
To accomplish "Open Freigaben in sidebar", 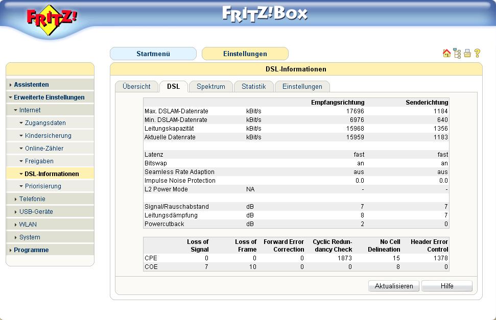I will click(39, 161).
